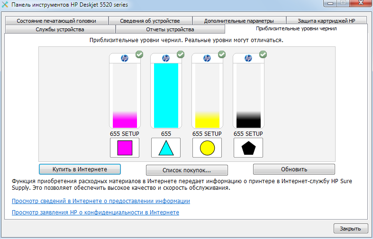Click the full cyan ink level bar
This screenshot has height=239, width=373.
click(x=165, y=95)
